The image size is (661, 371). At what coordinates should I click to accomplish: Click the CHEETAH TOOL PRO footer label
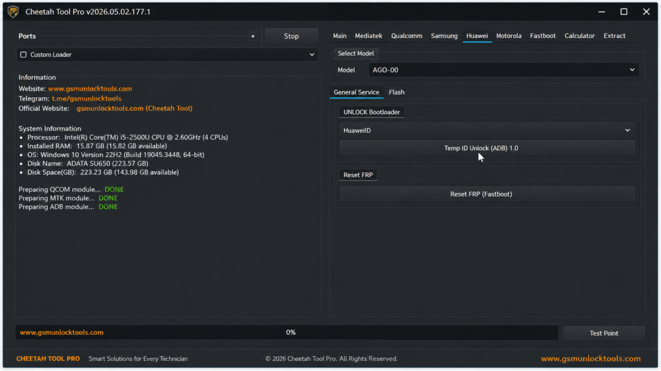pos(48,359)
